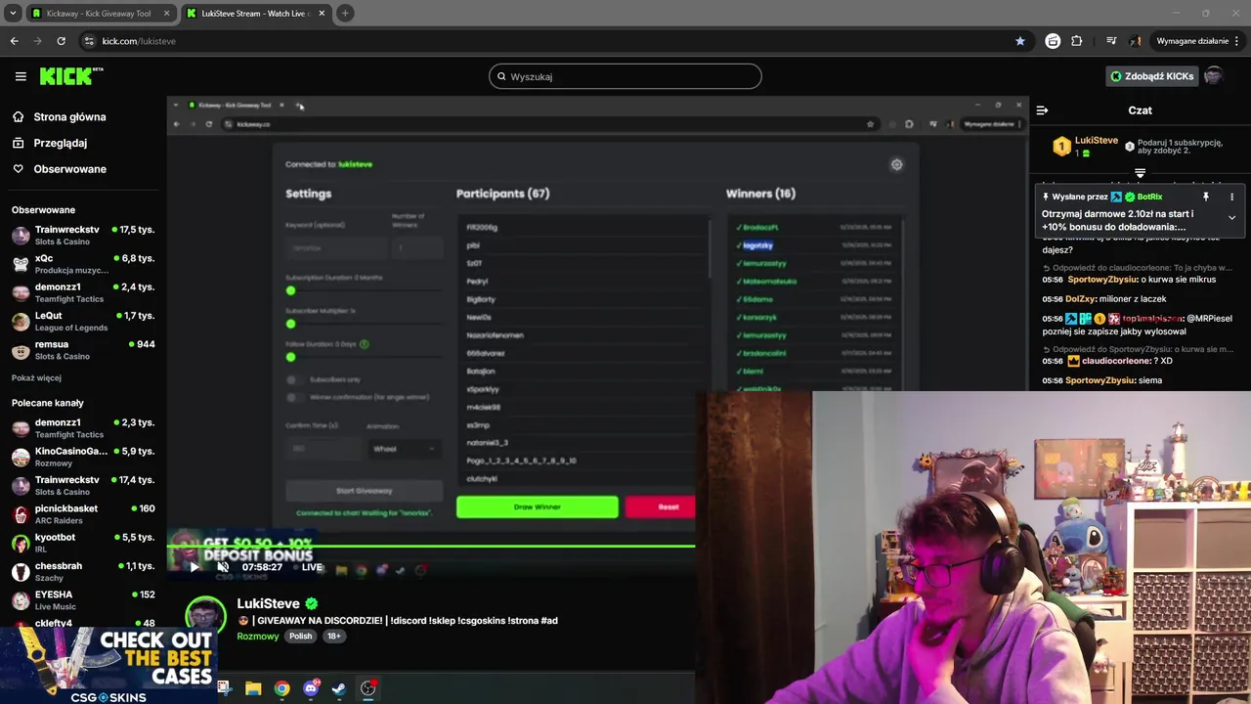Open CSGO Skins cases advertisement banner

pos(108,665)
